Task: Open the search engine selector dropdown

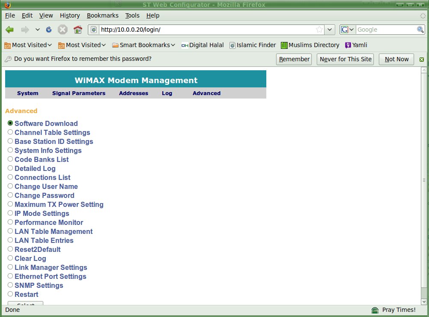Action: coord(347,30)
